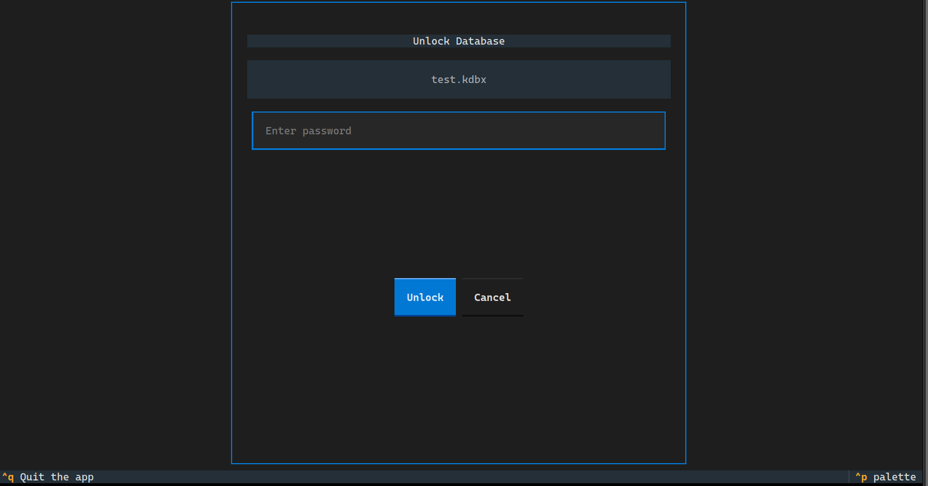Click Quit the app in the footer
The image size is (928, 486).
(48, 477)
